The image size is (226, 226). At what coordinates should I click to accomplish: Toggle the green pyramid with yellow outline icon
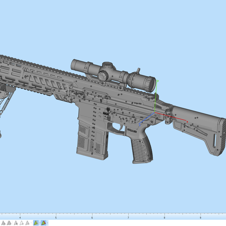pos(36,223)
